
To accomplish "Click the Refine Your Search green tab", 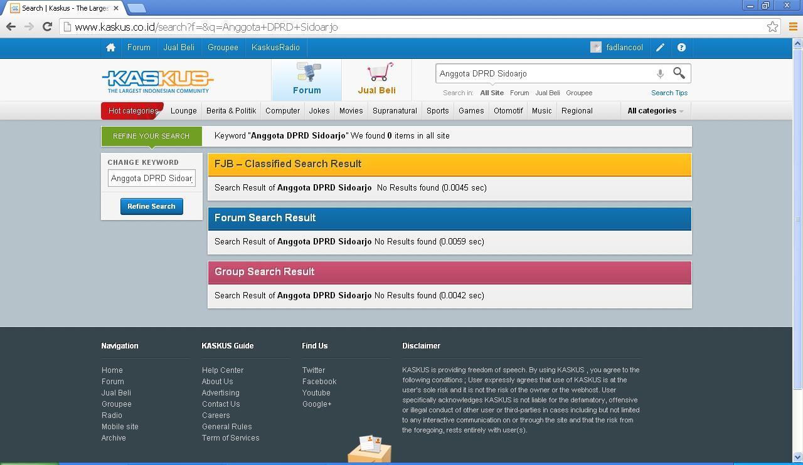I will tap(151, 136).
